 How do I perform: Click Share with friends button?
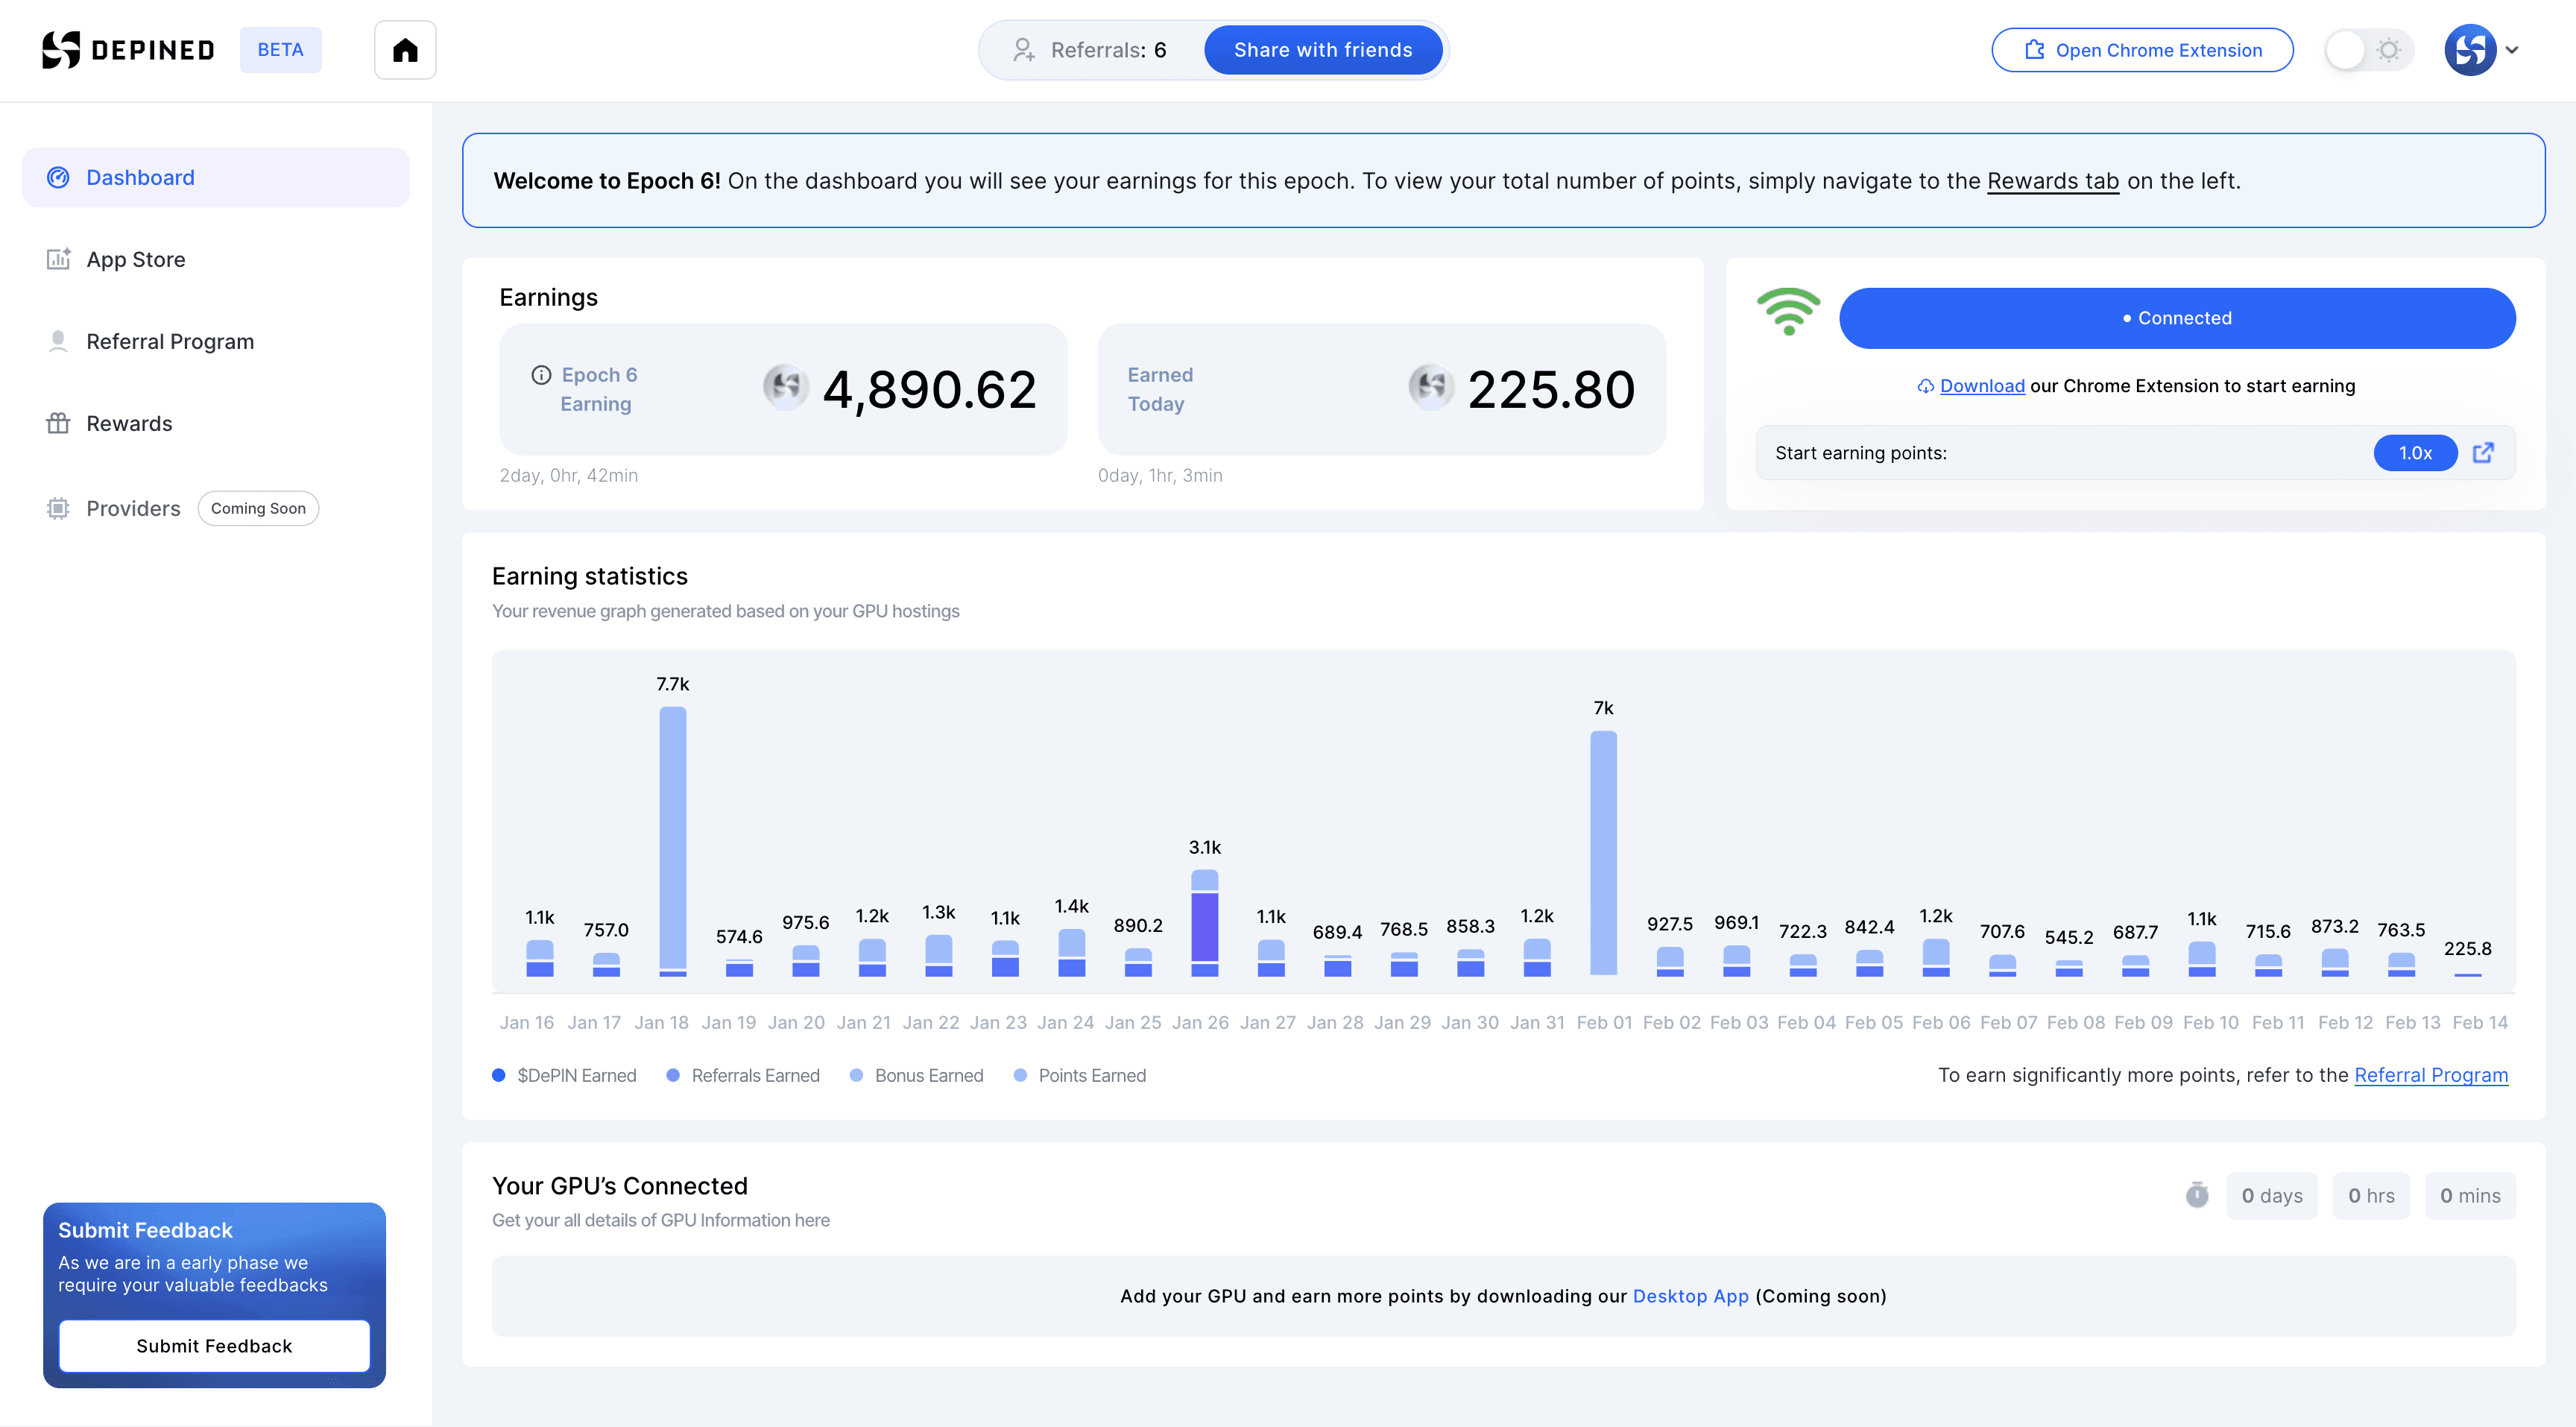(1323, 50)
